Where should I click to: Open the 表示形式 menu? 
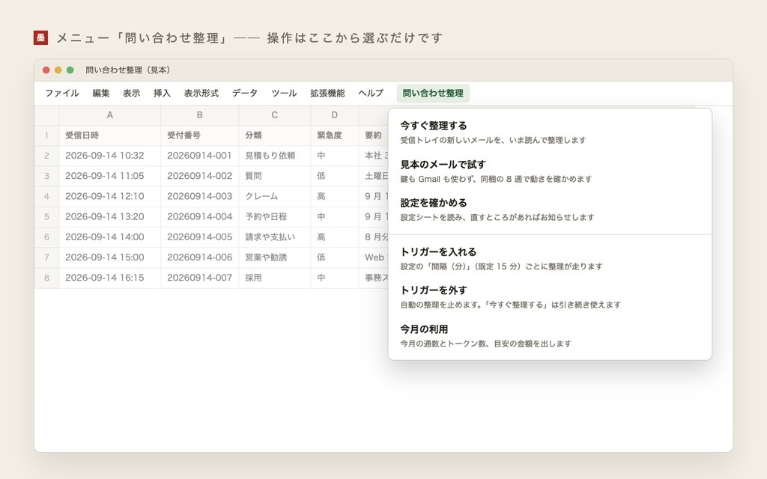201,93
